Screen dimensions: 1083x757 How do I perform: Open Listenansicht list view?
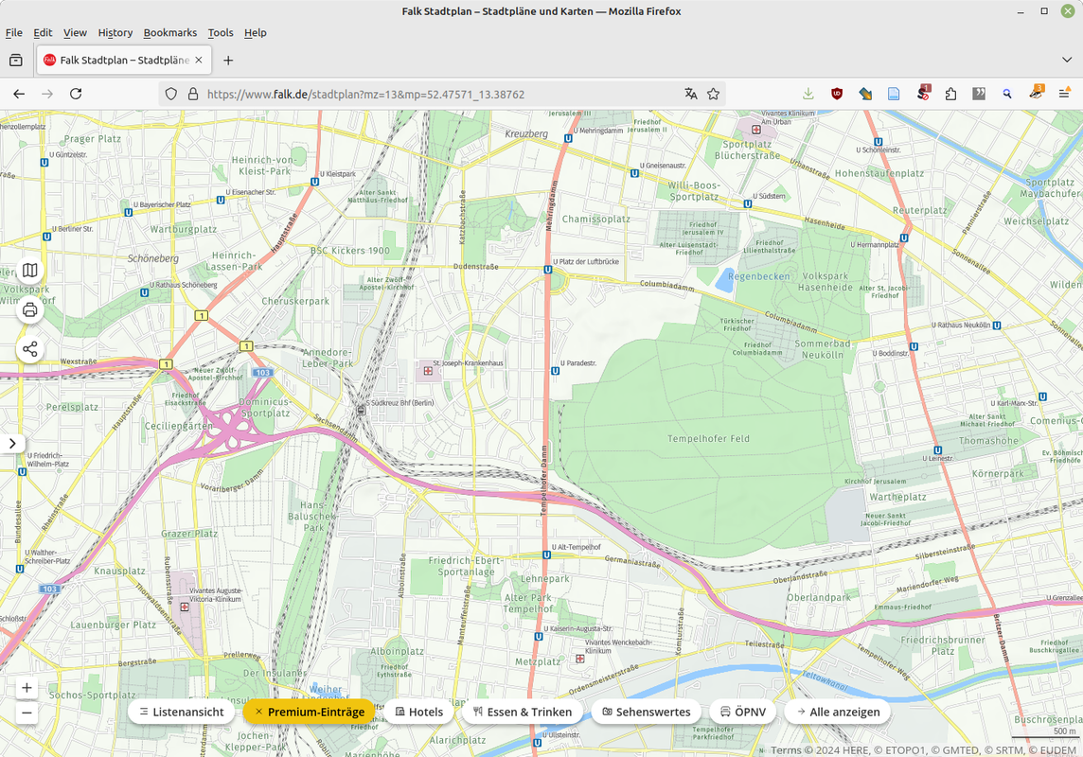[x=182, y=712]
